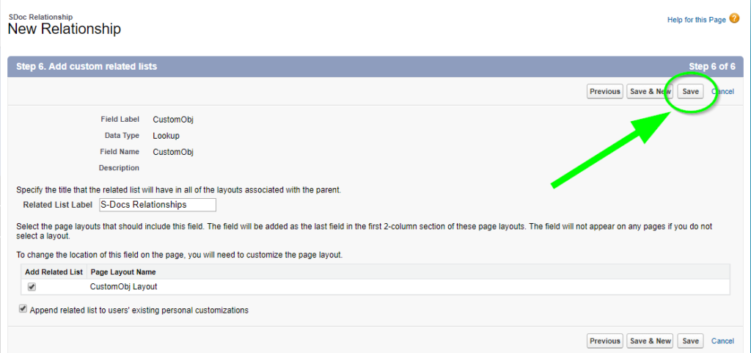Click the top Previous button
This screenshot has height=353, width=751.
click(x=605, y=92)
